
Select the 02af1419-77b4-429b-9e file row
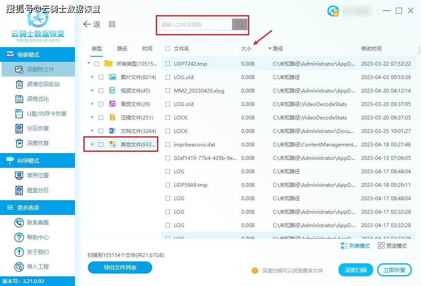[x=288, y=158]
